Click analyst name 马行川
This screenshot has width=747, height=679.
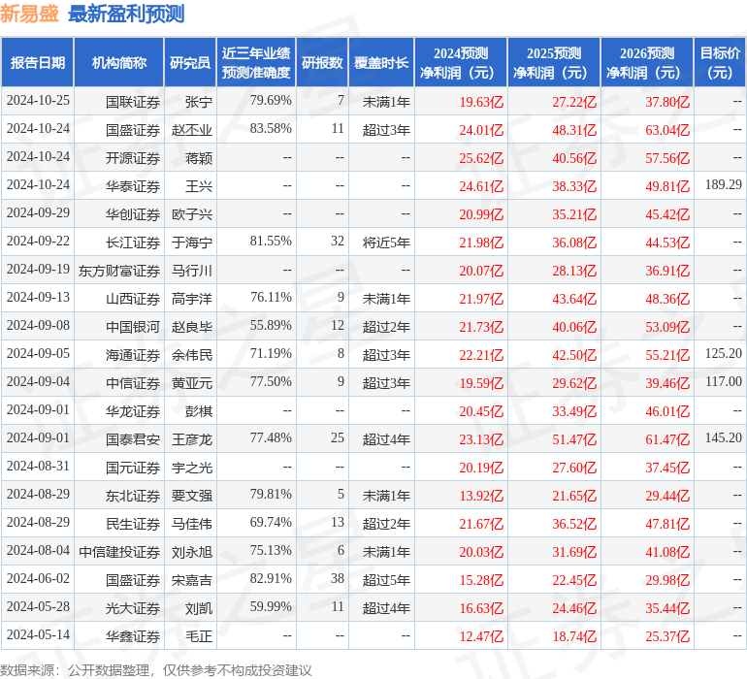192,271
